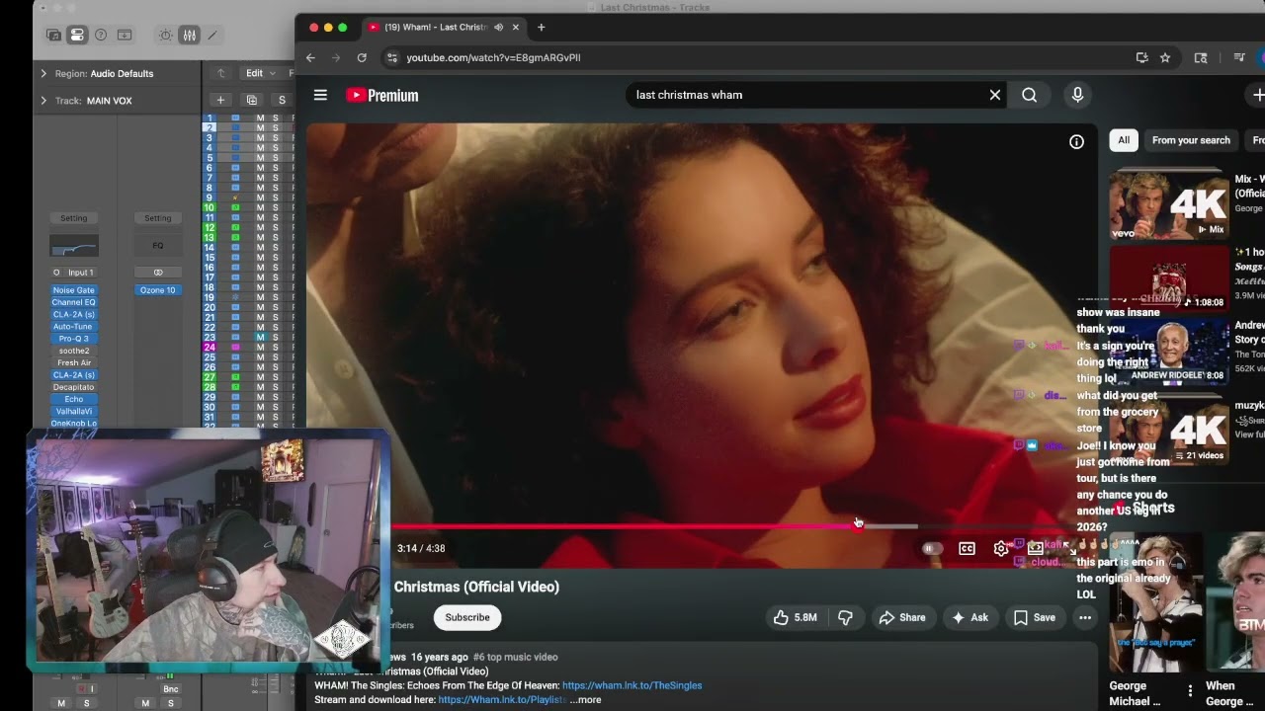Clear the YouTube search text
Screen dimensions: 1265x711
[x=995, y=95]
